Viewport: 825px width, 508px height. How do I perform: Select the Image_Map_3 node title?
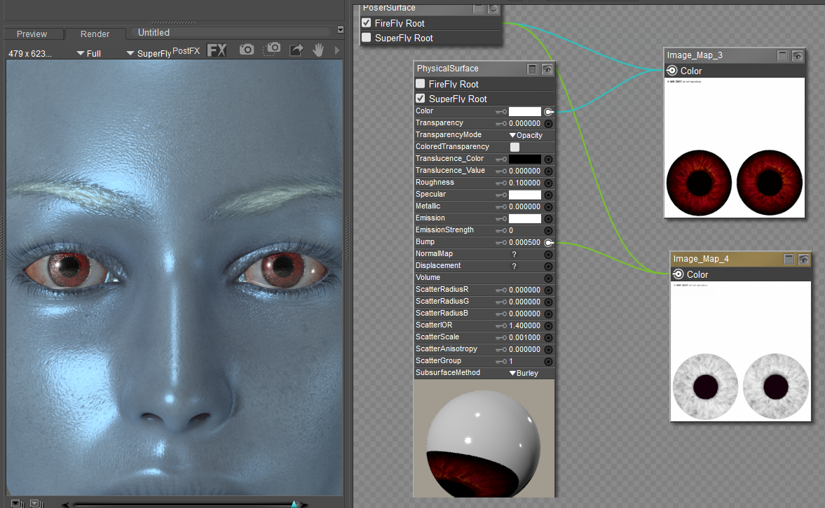pyautogui.click(x=695, y=55)
